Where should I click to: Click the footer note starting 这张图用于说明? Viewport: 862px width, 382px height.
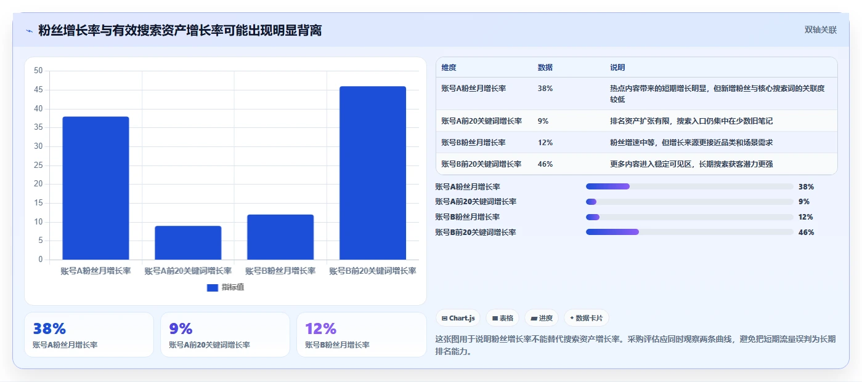pyautogui.click(x=635, y=345)
